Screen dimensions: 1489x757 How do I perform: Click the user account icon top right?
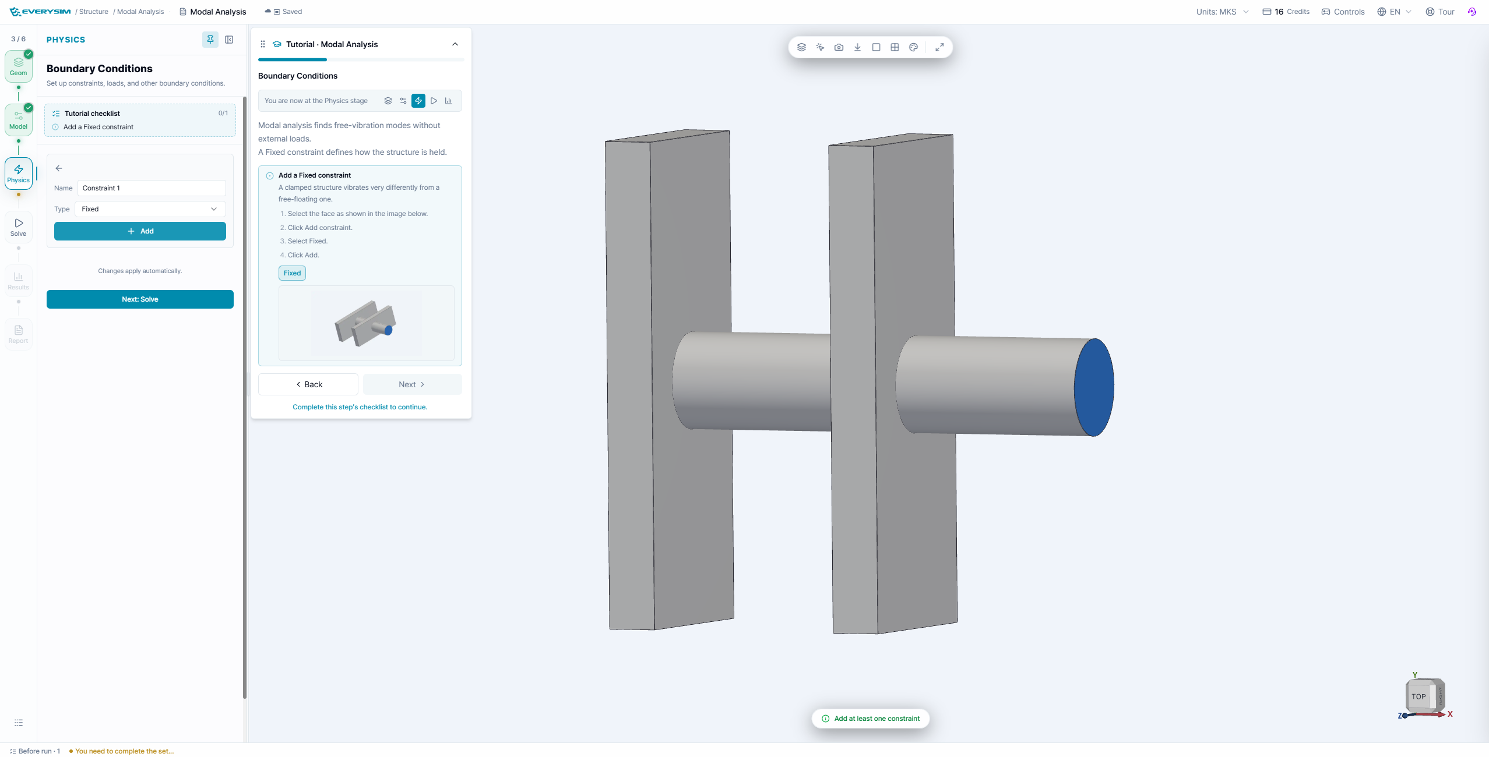pos(1472,12)
